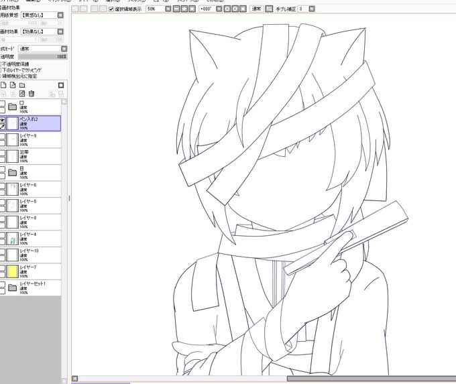
Task: Show the レイヤー7 layer visibility box
Action: pyautogui.click(x=2, y=267)
